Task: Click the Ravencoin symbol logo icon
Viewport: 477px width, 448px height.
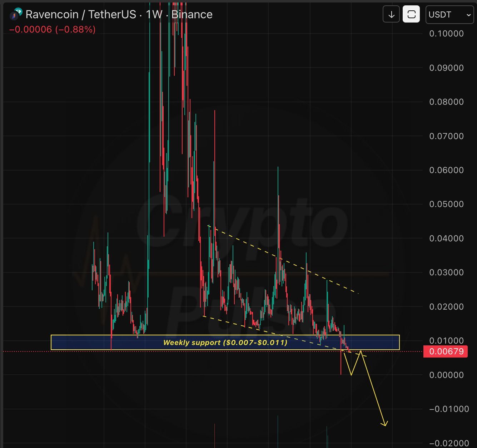Action: pyautogui.click(x=15, y=14)
